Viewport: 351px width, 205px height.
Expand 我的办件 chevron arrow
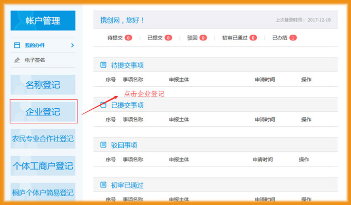[x=72, y=46]
